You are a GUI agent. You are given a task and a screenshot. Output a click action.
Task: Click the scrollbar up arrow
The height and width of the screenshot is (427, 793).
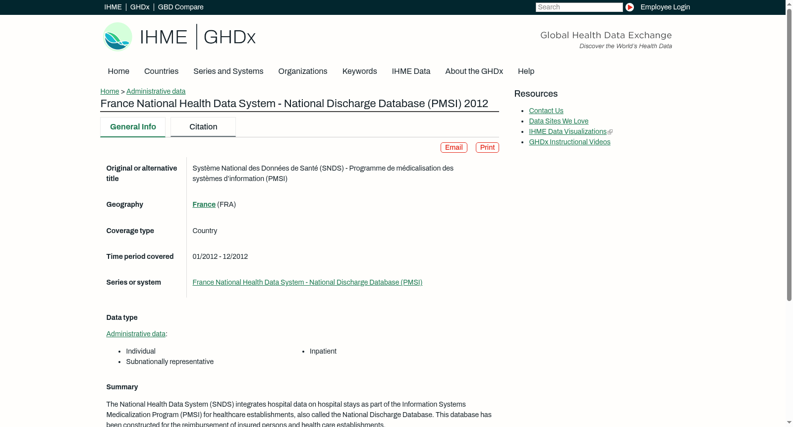click(x=789, y=4)
